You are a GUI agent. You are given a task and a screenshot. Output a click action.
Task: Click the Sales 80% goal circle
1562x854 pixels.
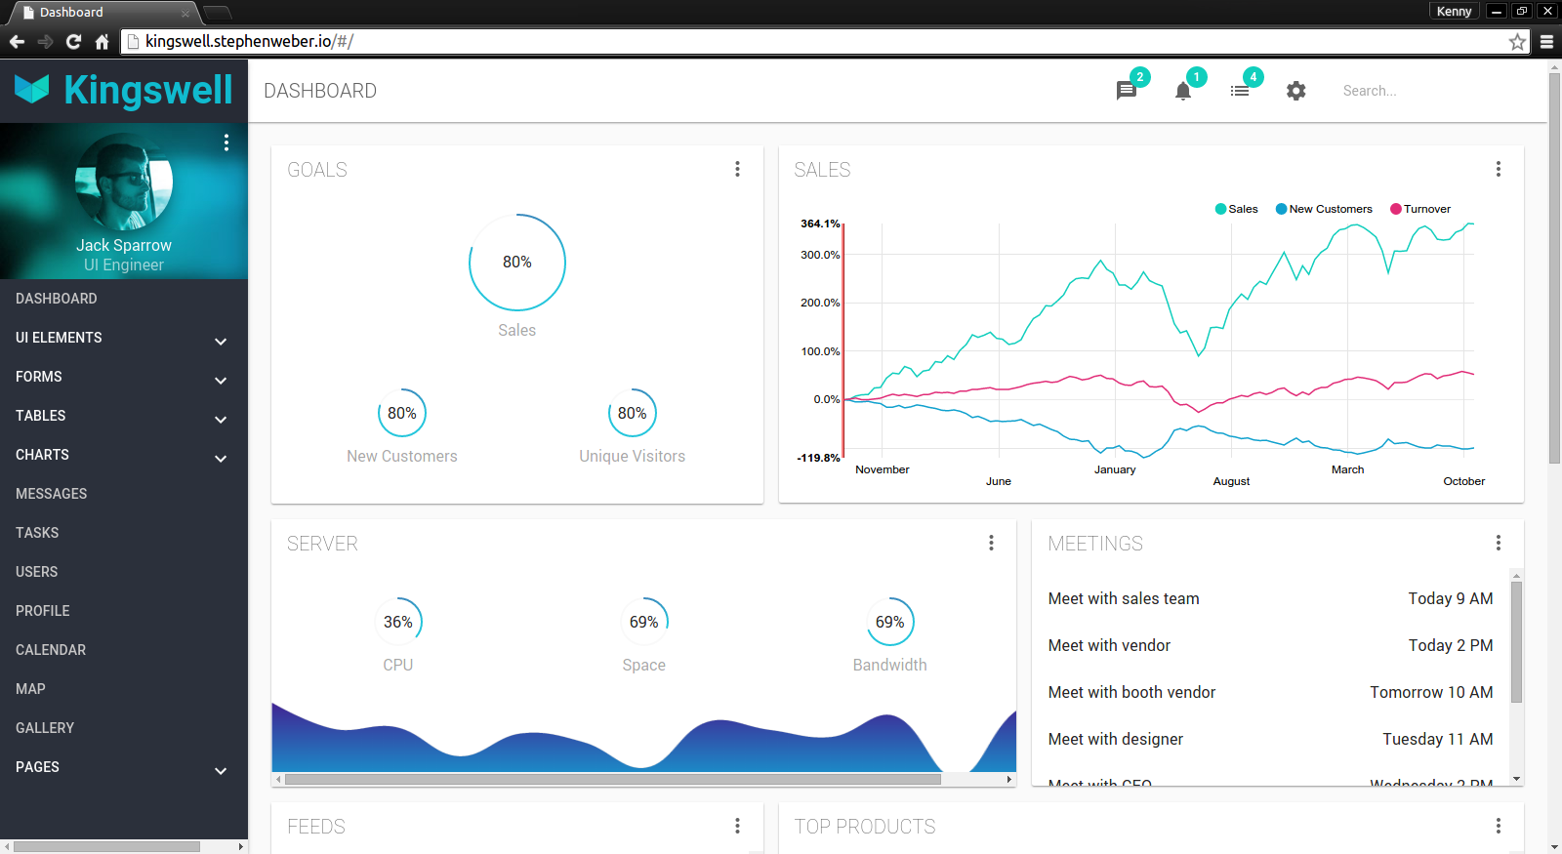517,263
